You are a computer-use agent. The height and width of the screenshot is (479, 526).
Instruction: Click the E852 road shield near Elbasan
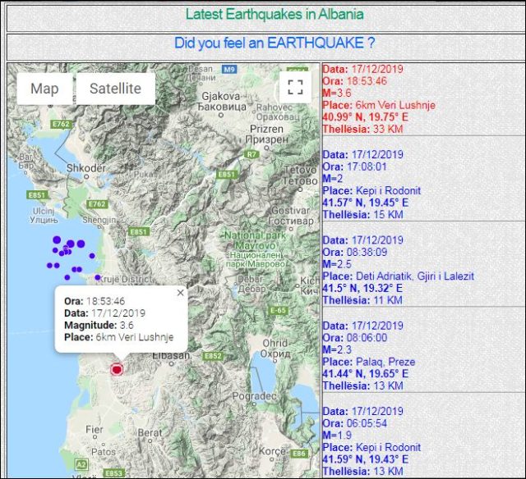(214, 356)
